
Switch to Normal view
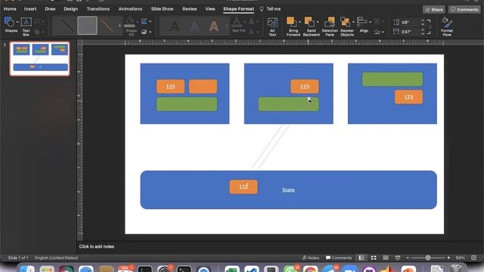[x=361, y=258]
